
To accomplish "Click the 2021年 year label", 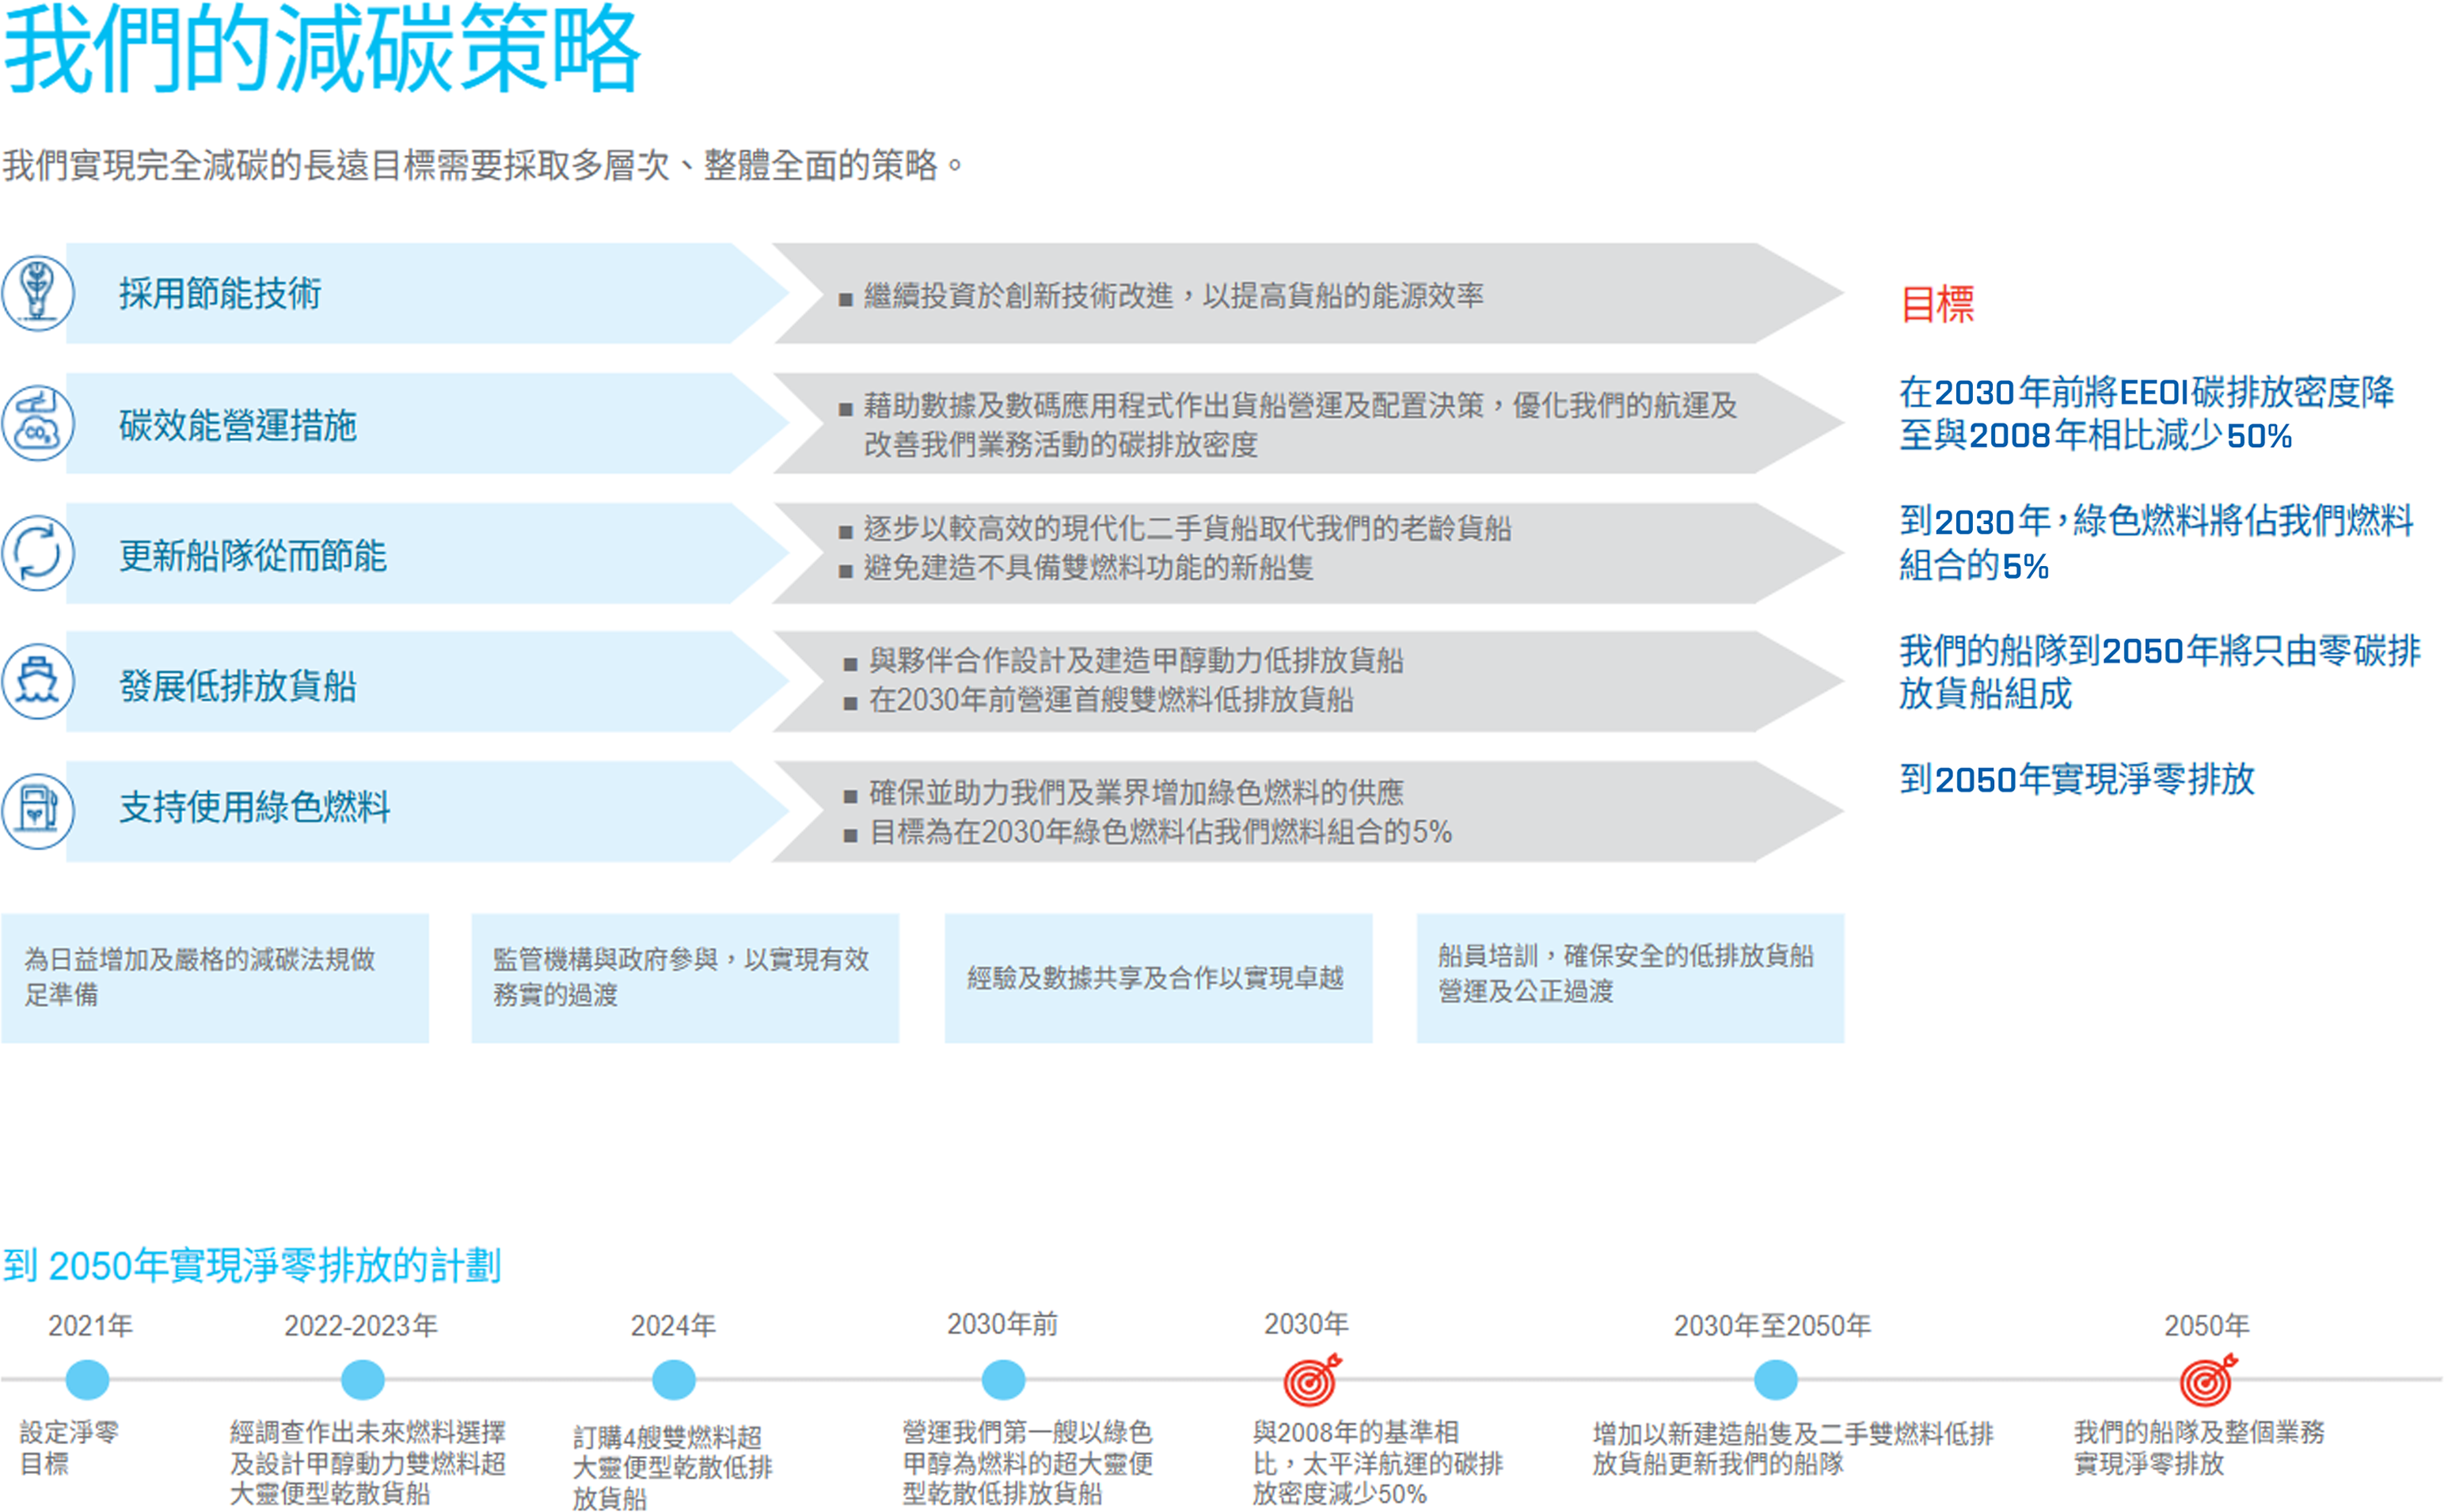I will 90,1325.
